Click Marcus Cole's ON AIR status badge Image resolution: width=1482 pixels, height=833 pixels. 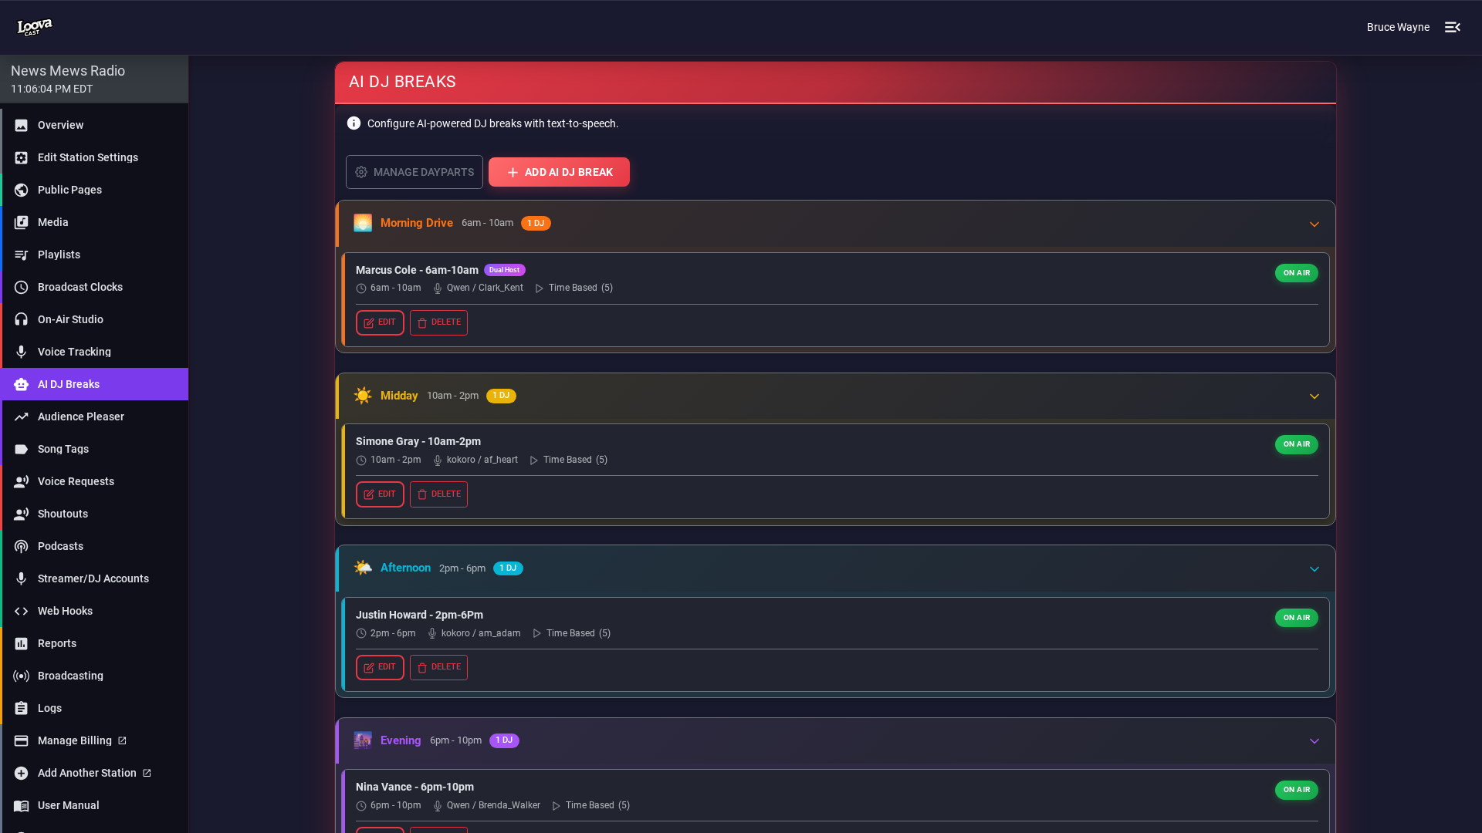[1296, 273]
